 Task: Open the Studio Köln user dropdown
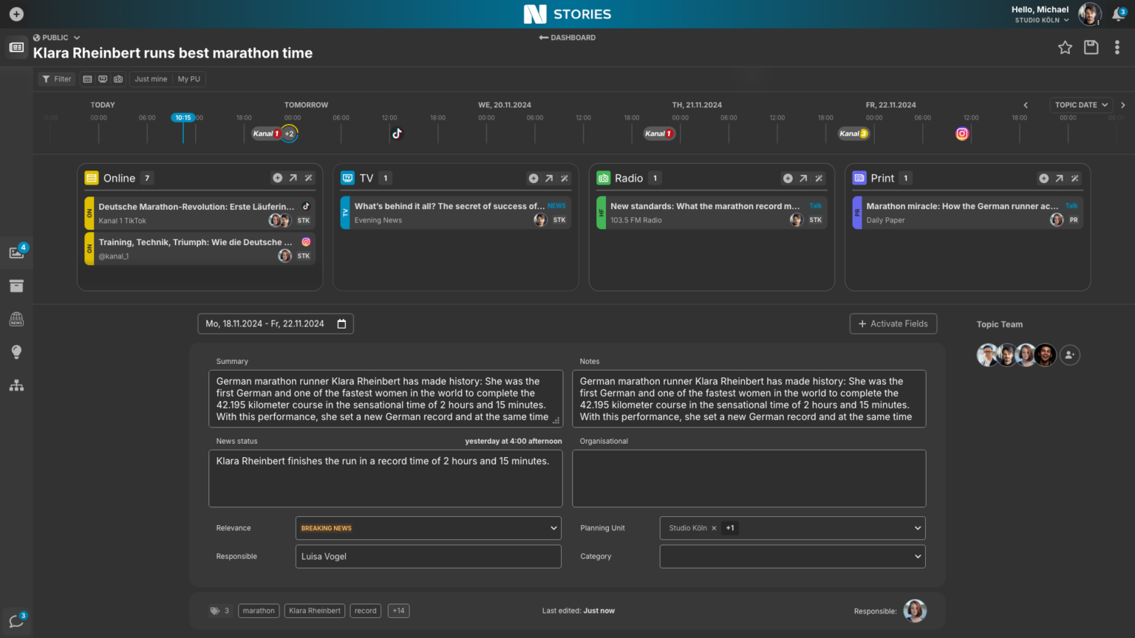coord(1042,20)
